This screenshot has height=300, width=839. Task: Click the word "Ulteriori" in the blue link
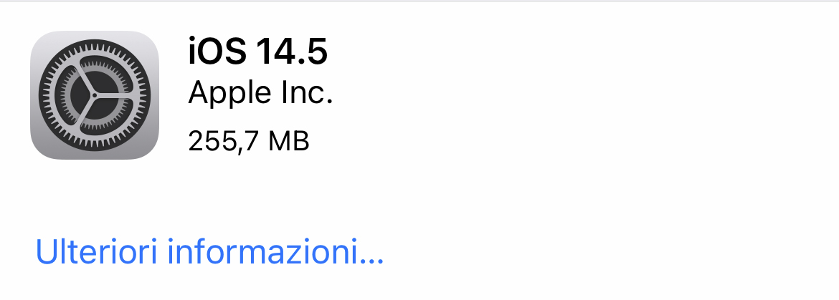pyautogui.click(x=96, y=252)
